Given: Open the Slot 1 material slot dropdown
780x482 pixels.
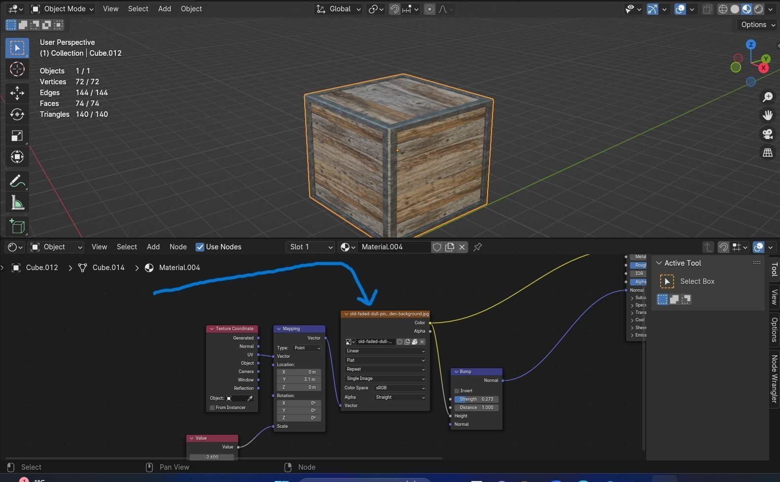Looking at the screenshot, I should click(310, 247).
